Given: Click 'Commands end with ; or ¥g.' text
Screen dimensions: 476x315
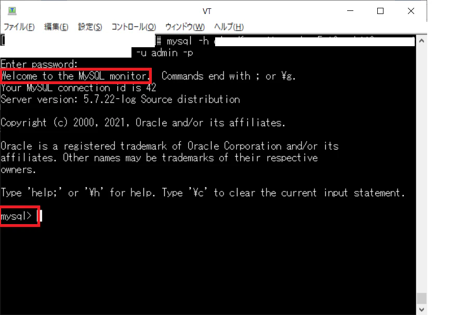Looking at the screenshot, I should pos(228,76).
